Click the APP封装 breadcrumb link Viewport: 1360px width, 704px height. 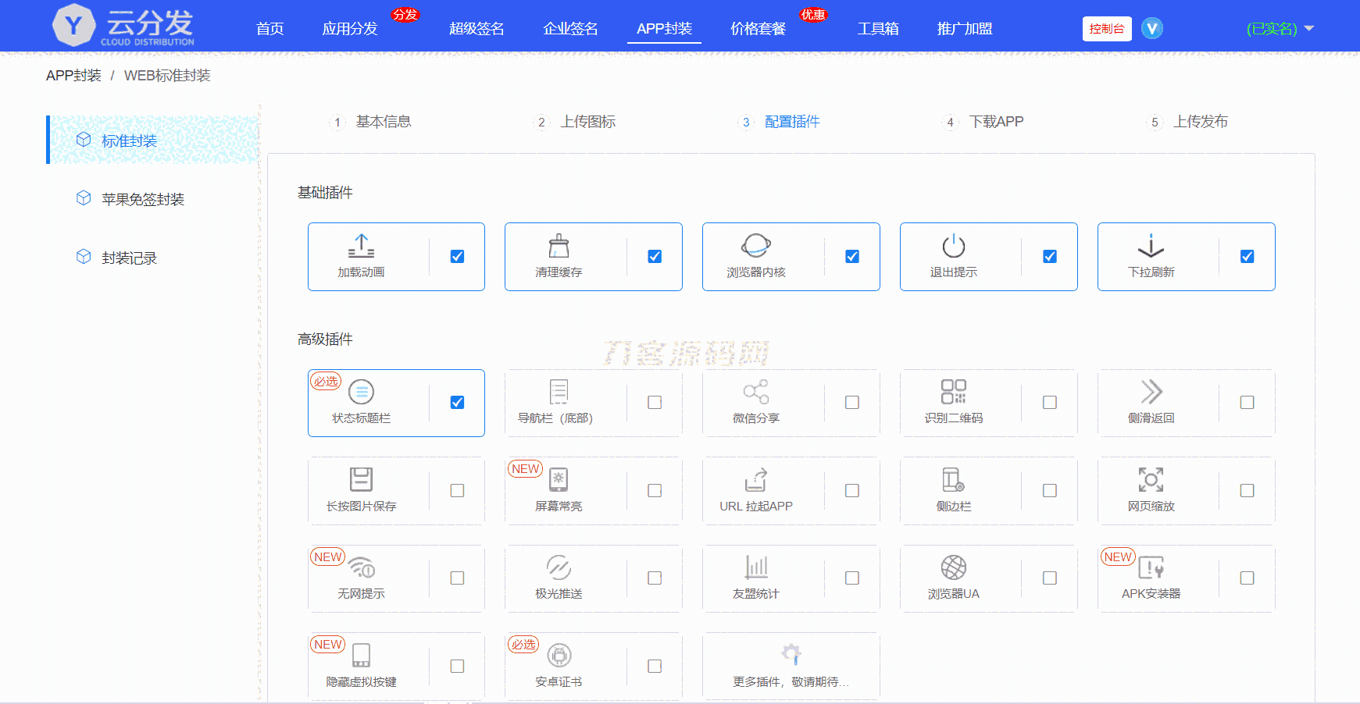73,76
